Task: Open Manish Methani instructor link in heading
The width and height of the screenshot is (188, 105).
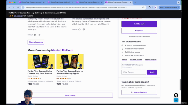Action: [62, 50]
